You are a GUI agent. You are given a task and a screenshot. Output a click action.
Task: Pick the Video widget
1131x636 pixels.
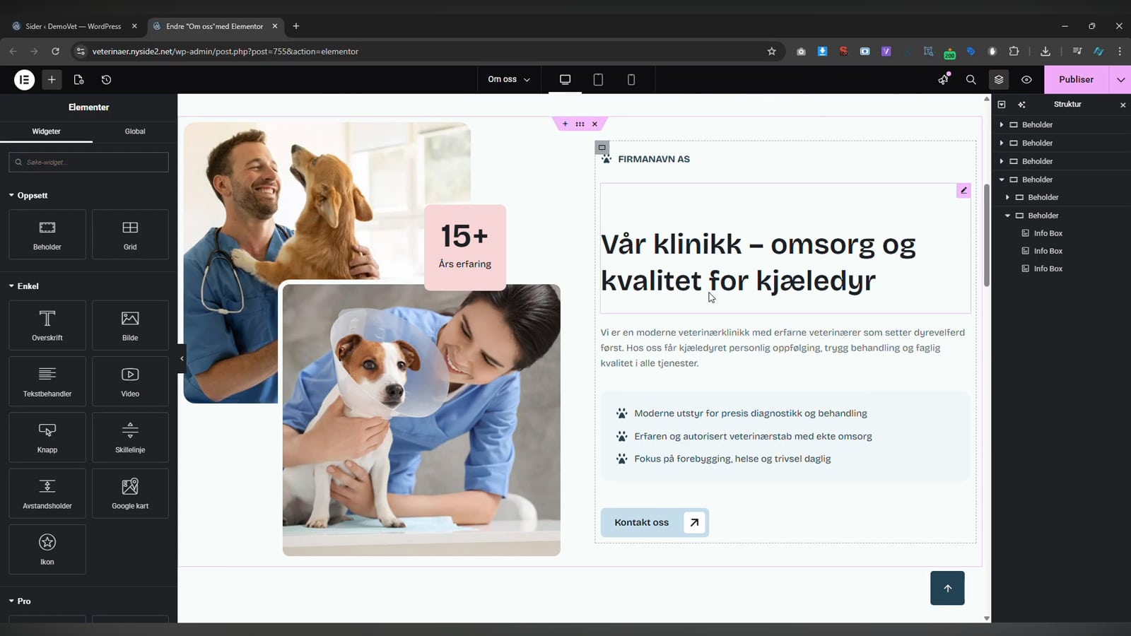[130, 381]
